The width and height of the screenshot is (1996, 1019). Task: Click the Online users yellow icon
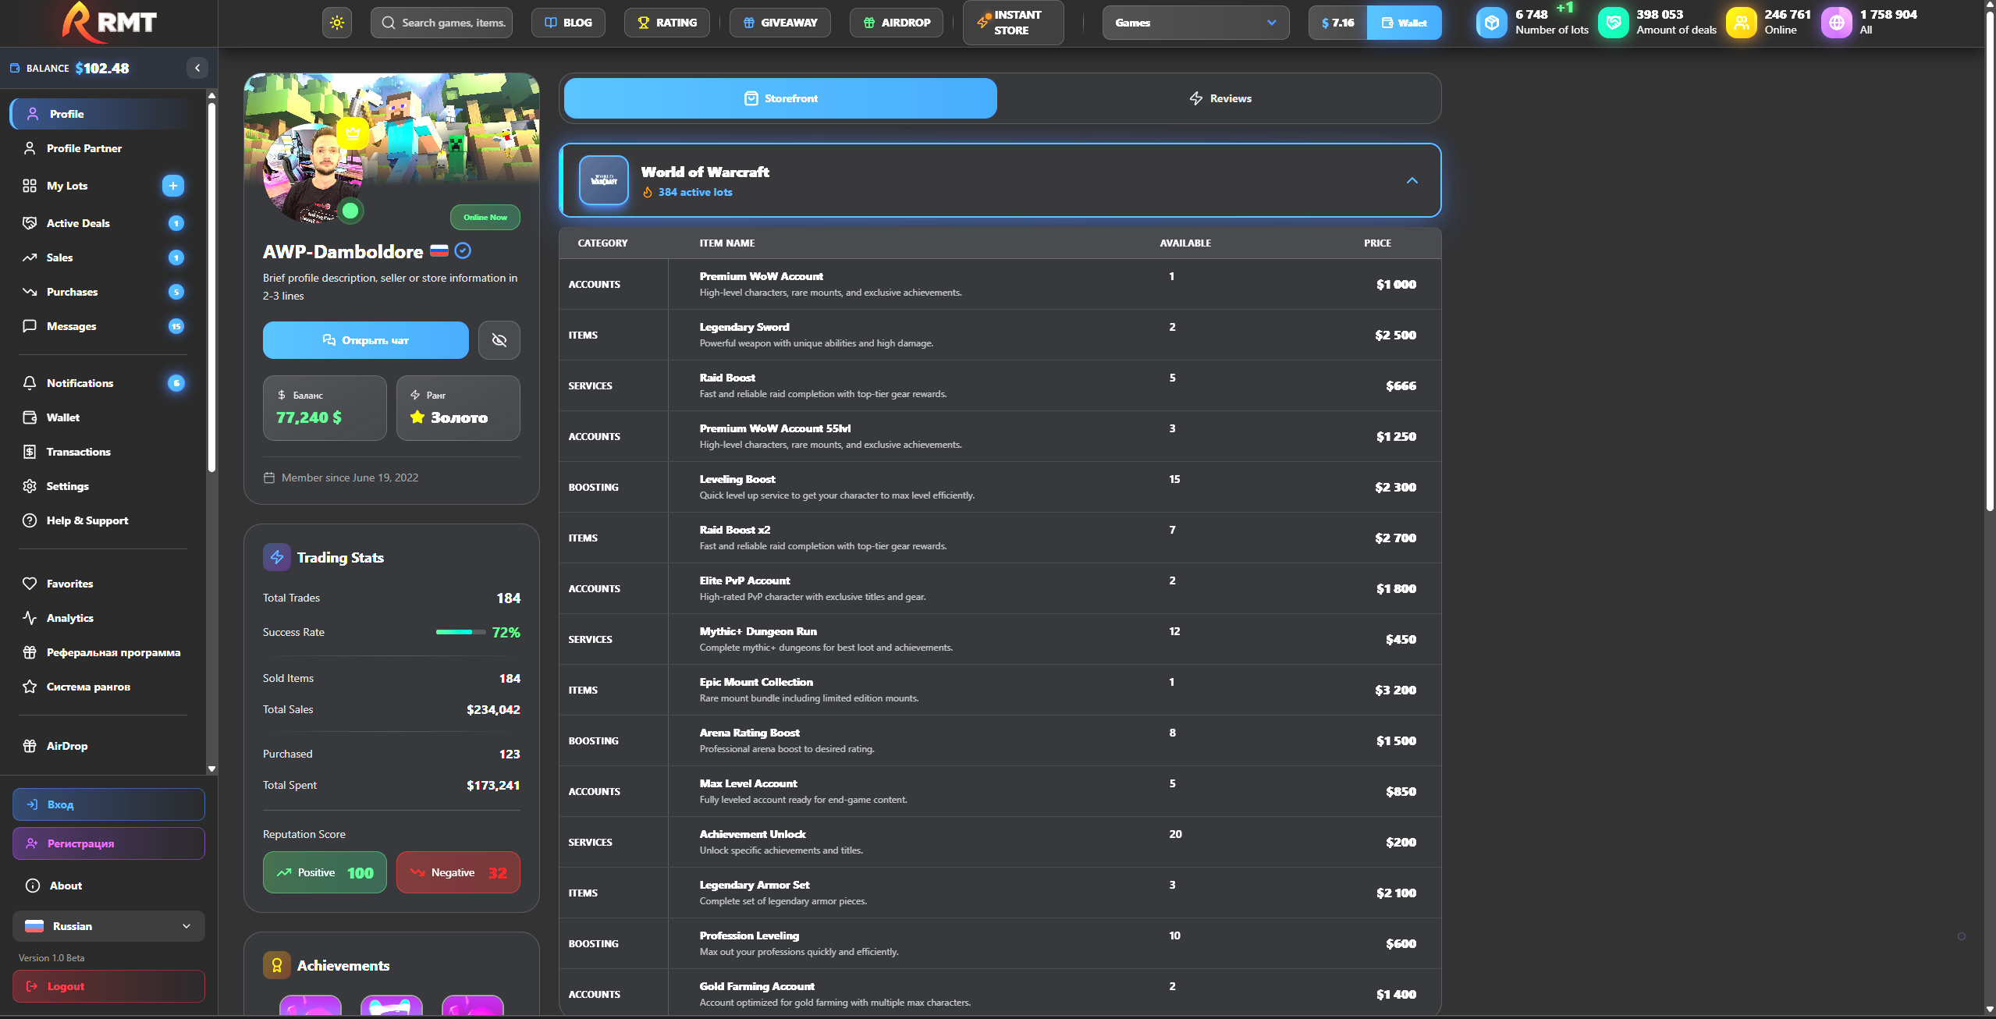1741,23
